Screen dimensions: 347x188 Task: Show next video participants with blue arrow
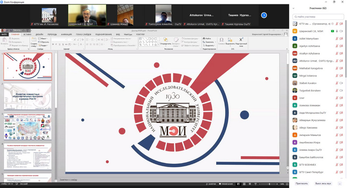pos(264,15)
